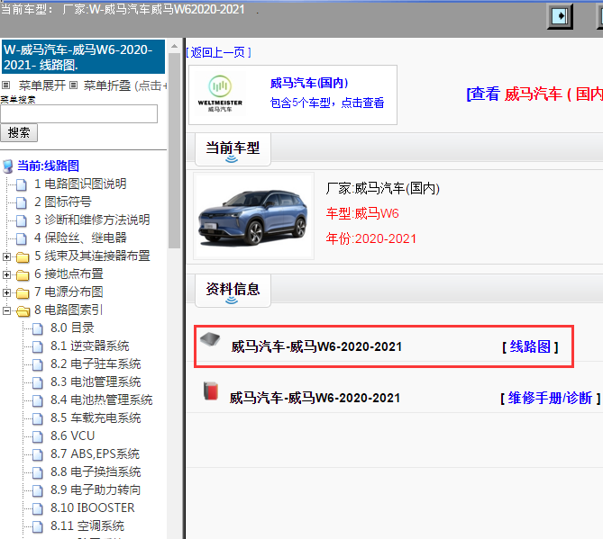603x539 pixels.
Task: Click the folder icon of 7 电源分布图
Action: pos(23,293)
